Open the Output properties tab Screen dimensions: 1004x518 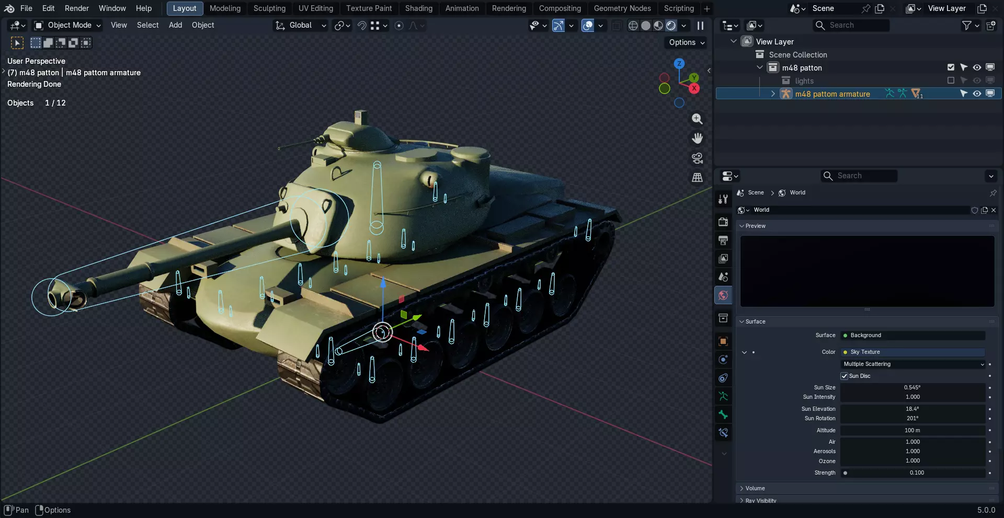click(x=723, y=240)
